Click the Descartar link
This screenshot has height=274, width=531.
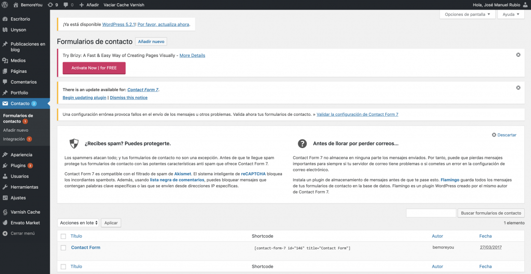coord(504,135)
